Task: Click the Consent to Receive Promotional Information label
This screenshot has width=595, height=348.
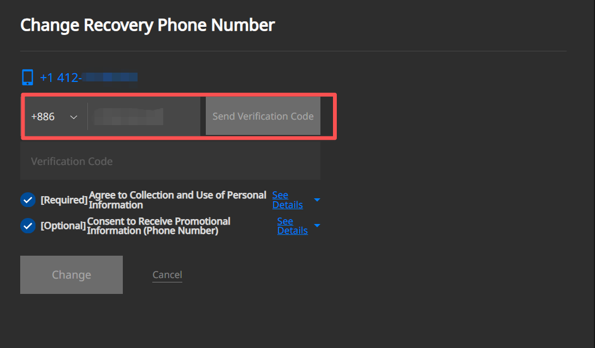Action: (x=158, y=226)
